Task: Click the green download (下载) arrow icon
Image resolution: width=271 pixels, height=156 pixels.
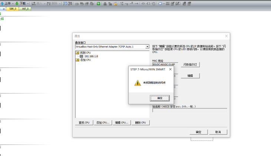Action: point(17,3)
